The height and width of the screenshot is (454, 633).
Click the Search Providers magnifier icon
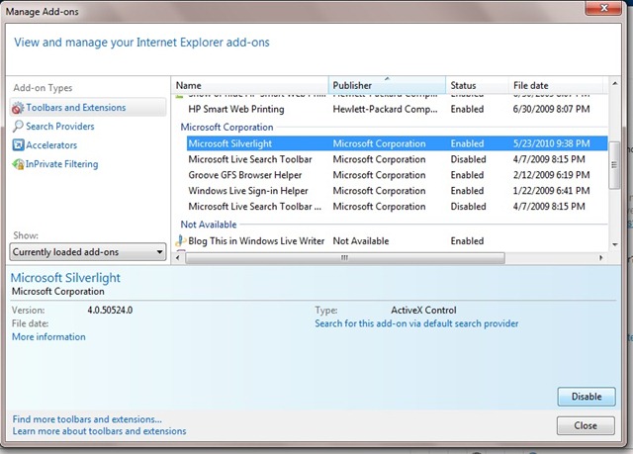18,127
